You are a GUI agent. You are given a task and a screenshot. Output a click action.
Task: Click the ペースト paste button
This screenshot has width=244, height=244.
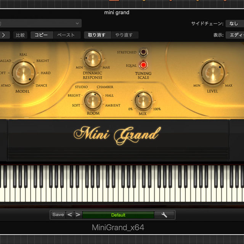(x=66, y=35)
